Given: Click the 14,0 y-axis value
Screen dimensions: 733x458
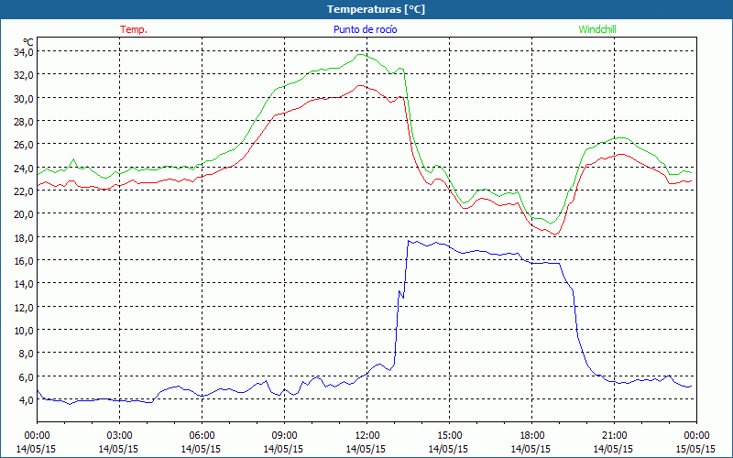Looking at the screenshot, I should pos(24,284).
